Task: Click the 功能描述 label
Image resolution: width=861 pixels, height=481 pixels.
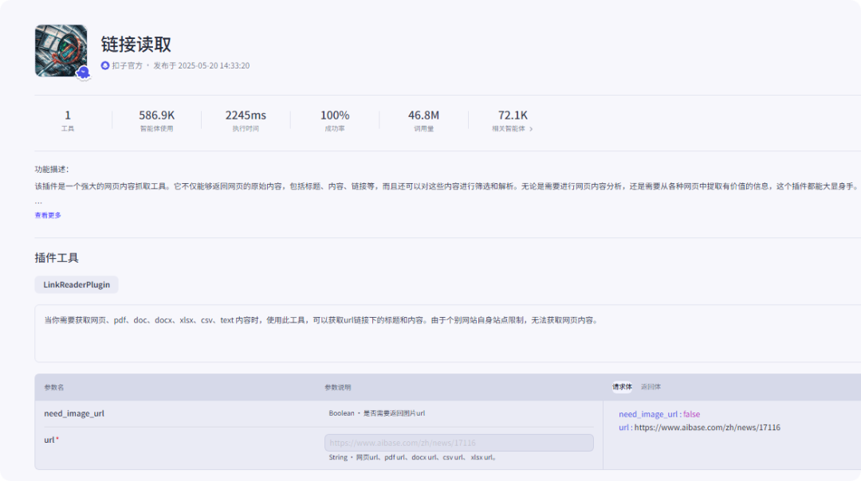Action: (x=52, y=170)
